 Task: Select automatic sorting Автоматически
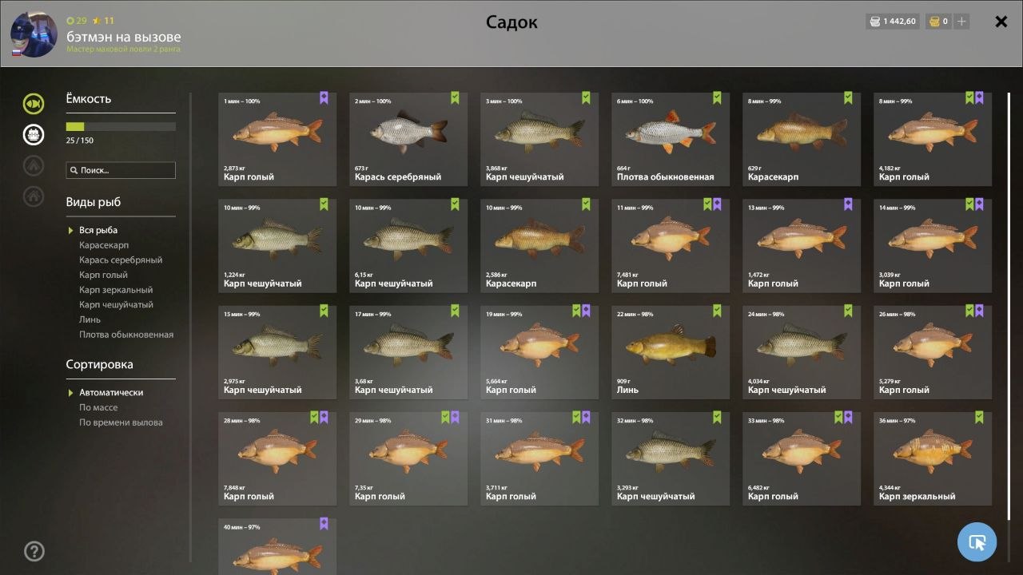[x=111, y=392]
